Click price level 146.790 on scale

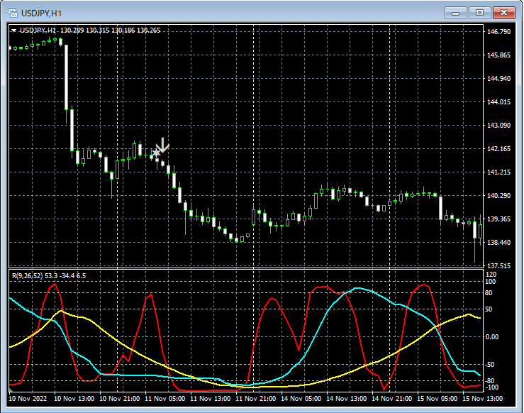pyautogui.click(x=499, y=32)
